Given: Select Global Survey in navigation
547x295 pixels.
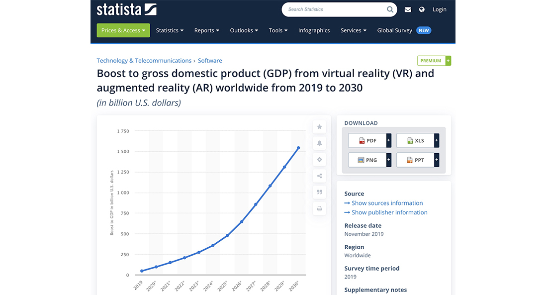Looking at the screenshot, I should click(394, 30).
